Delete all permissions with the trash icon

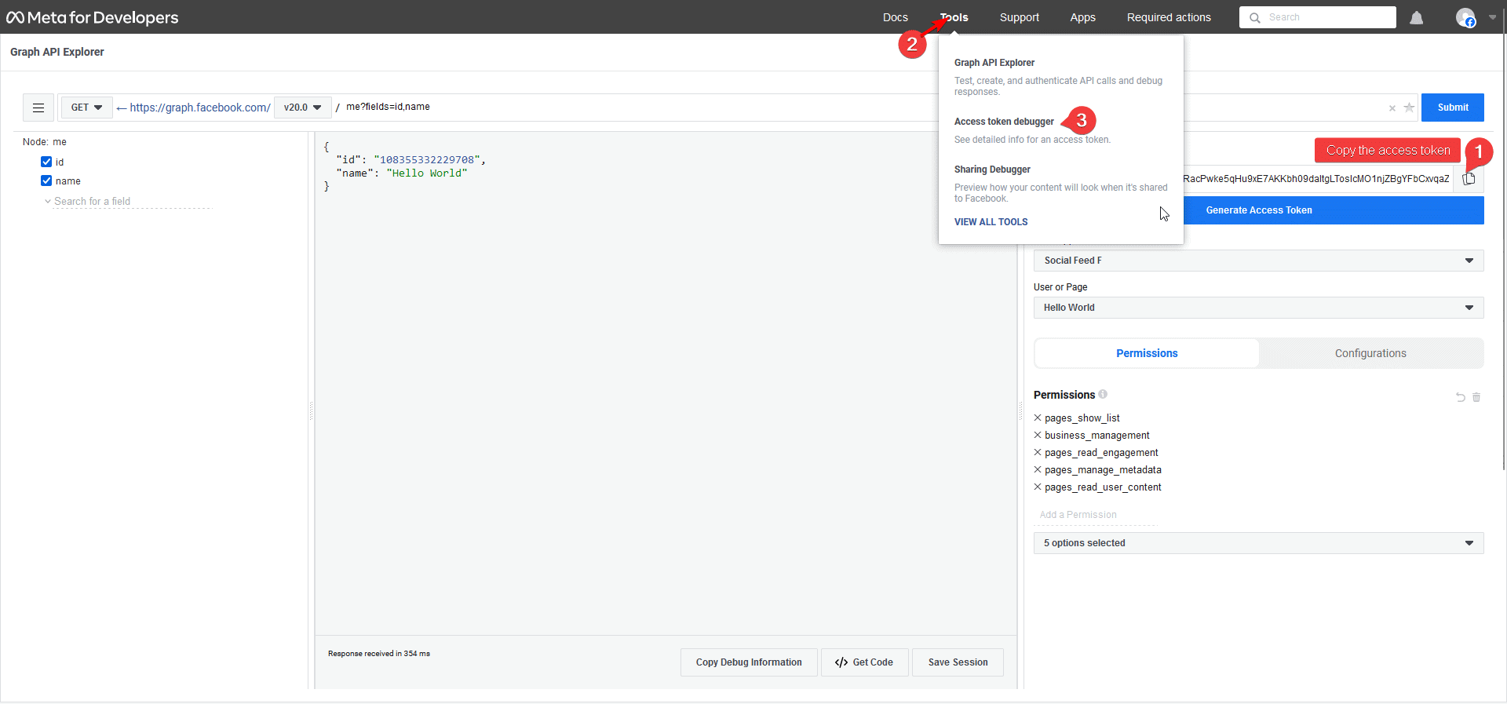(1476, 397)
